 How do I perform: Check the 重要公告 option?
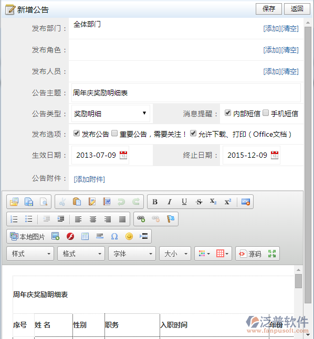click(x=114, y=133)
